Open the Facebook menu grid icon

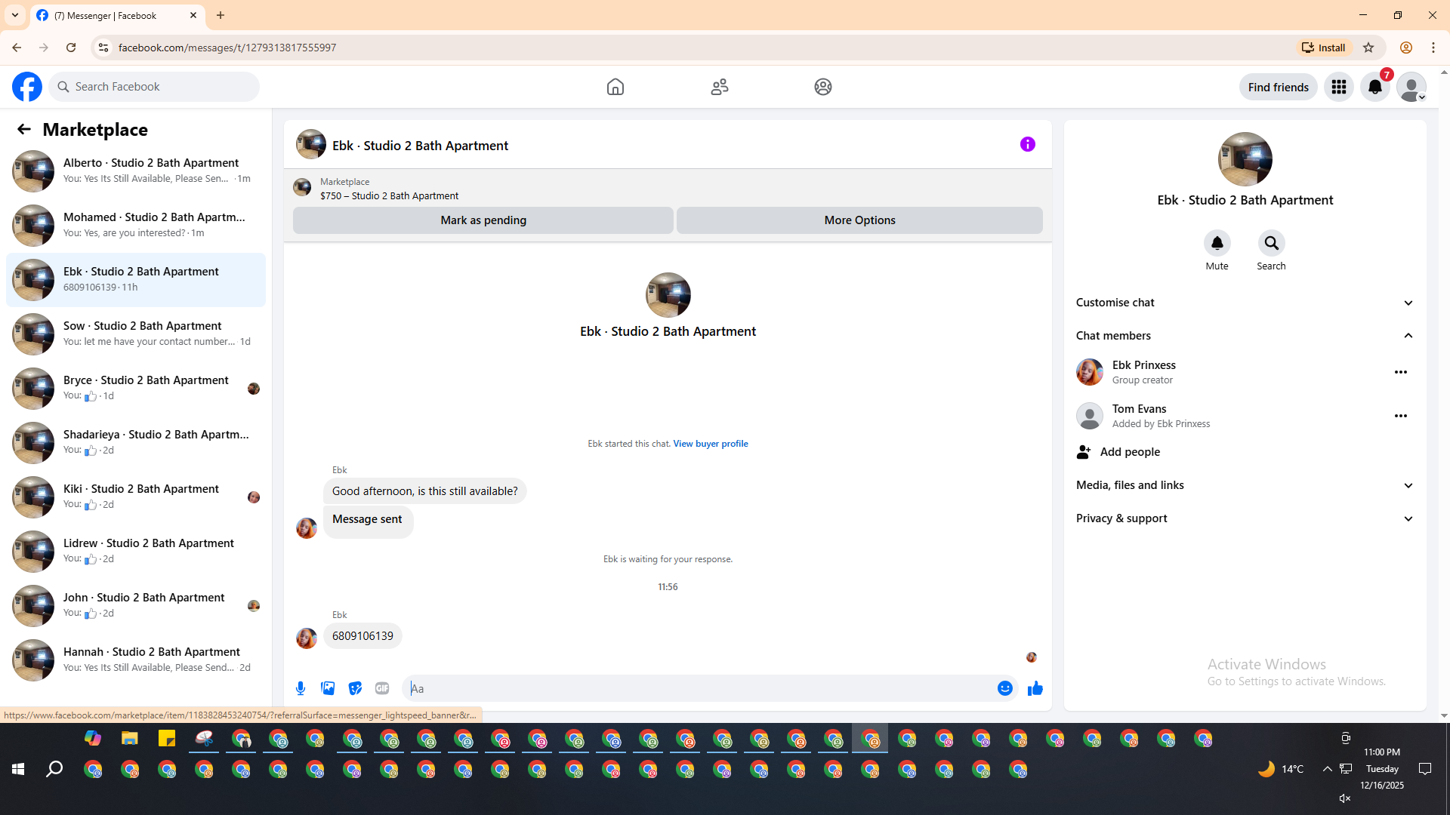coord(1339,87)
